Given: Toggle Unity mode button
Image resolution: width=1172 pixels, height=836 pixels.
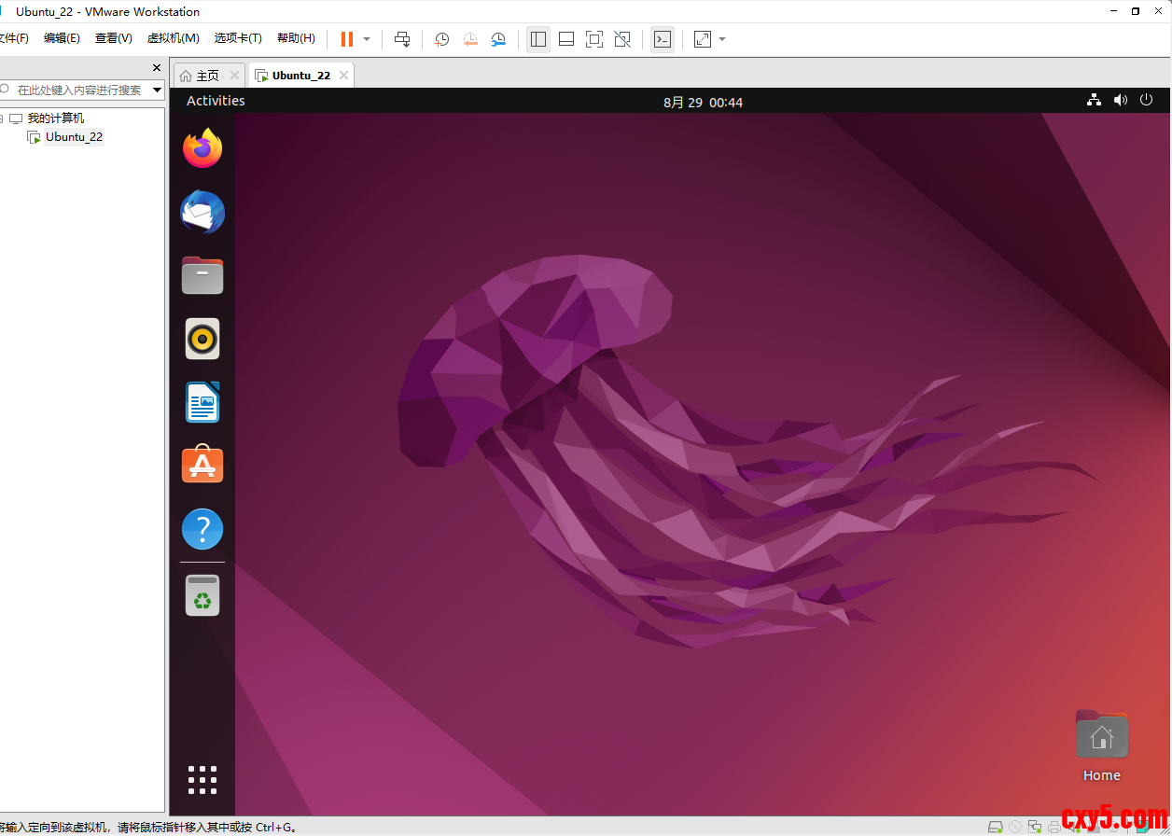Looking at the screenshot, I should (x=622, y=39).
